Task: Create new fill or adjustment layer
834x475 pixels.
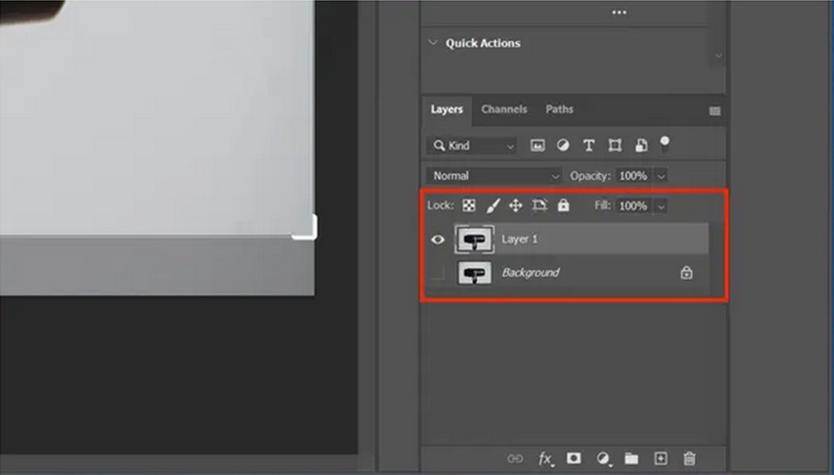Action: 603,458
